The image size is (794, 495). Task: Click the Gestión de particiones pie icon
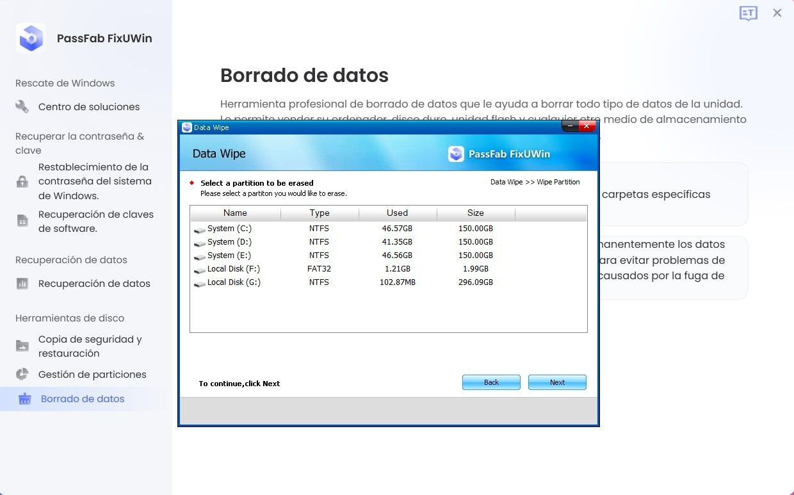22,375
